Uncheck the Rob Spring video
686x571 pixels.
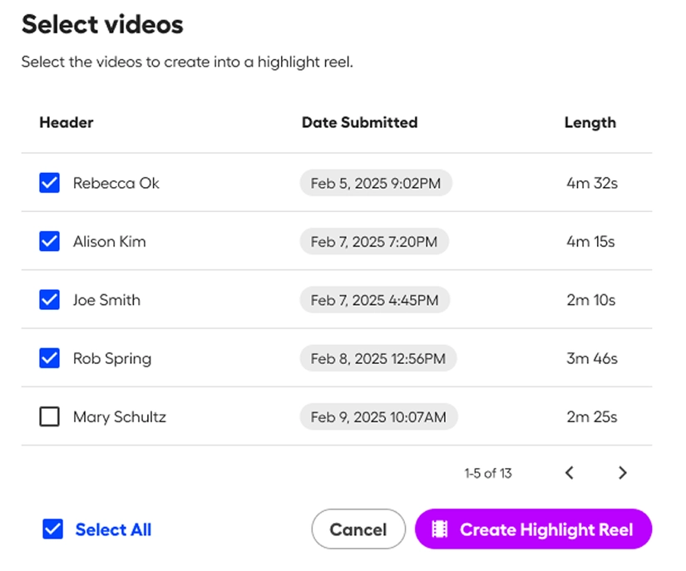coord(49,357)
